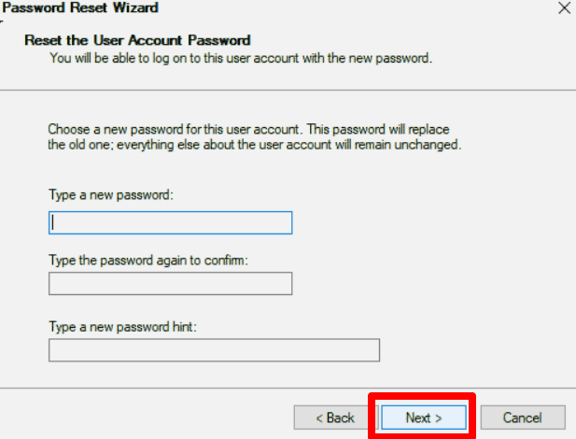Click the empty space below the hint field
This screenshot has height=439, width=576.
(x=280, y=374)
